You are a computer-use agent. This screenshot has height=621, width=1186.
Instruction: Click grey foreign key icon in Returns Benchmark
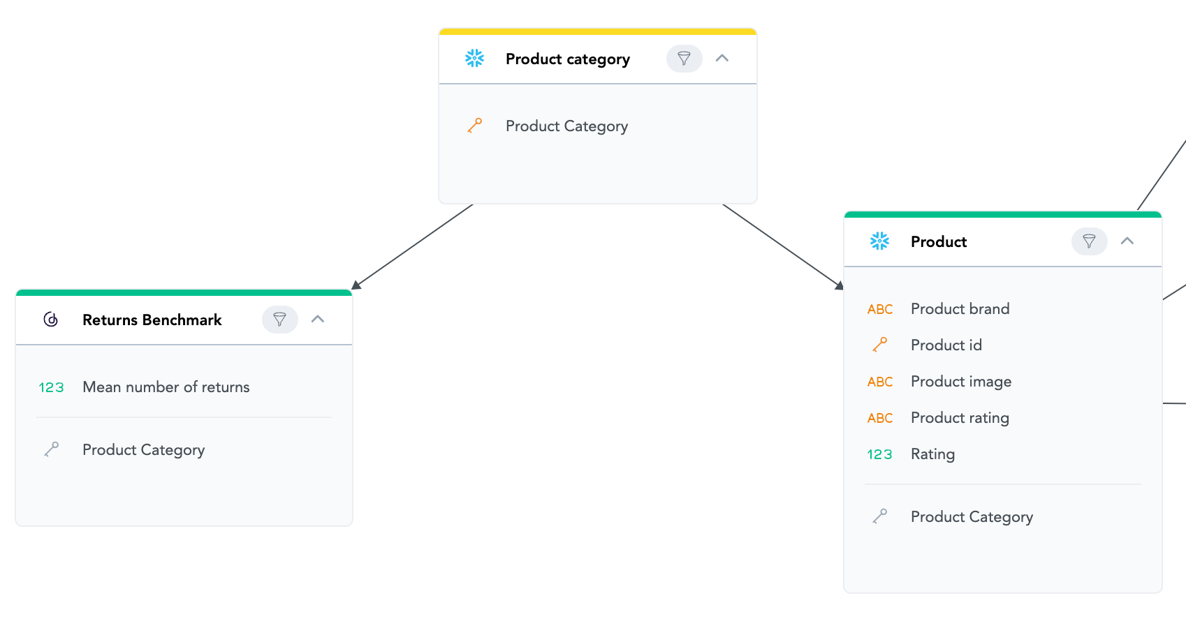[x=51, y=449]
